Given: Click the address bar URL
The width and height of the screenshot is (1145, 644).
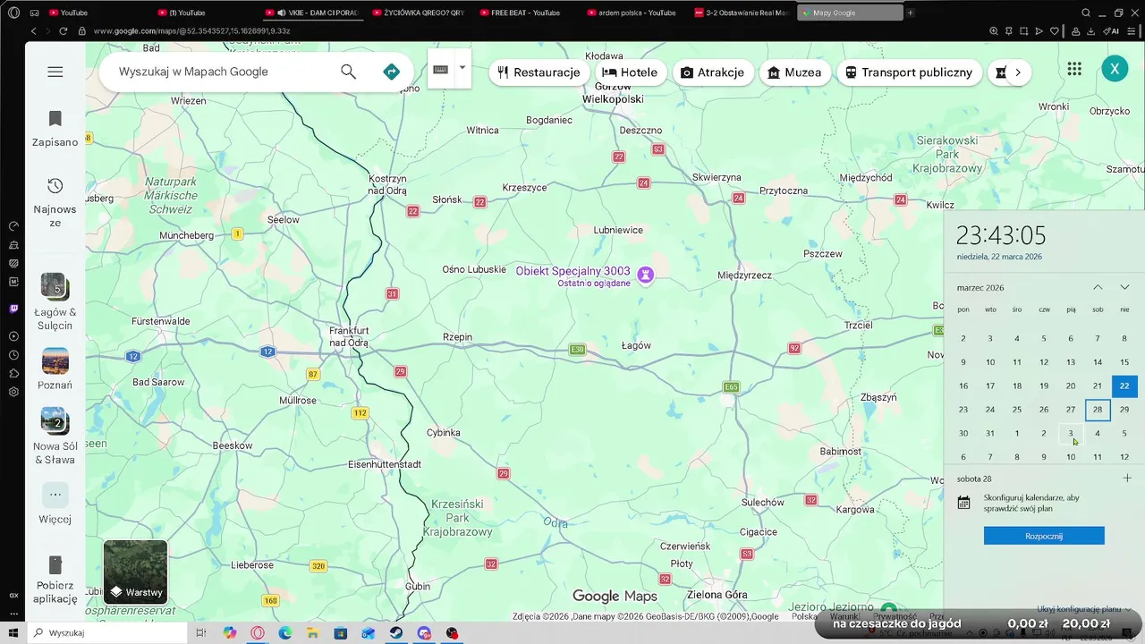Looking at the screenshot, I should [191, 31].
